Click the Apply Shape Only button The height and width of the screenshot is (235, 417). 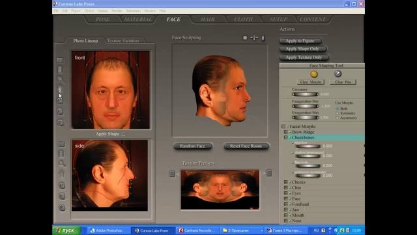(302, 49)
